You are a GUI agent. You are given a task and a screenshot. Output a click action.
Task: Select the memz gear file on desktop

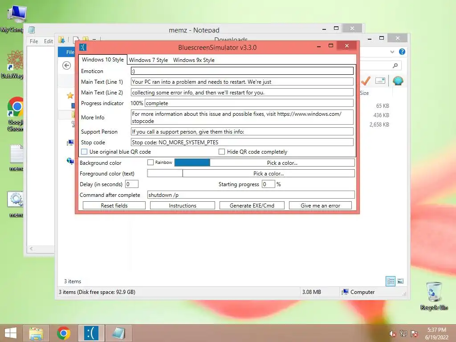pos(16,199)
